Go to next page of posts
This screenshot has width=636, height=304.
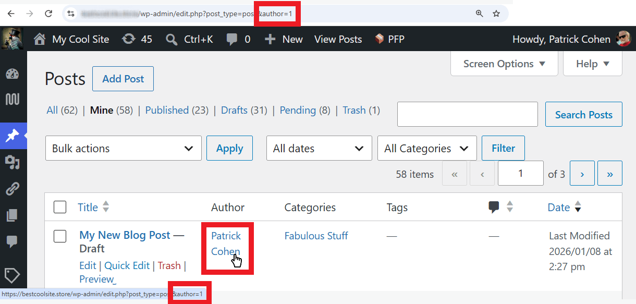coord(582,174)
